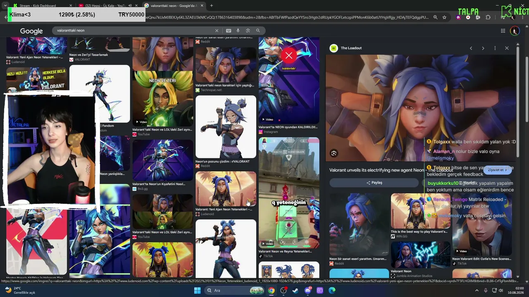Close the image preview panel
The width and height of the screenshot is (529, 297).
point(507,48)
